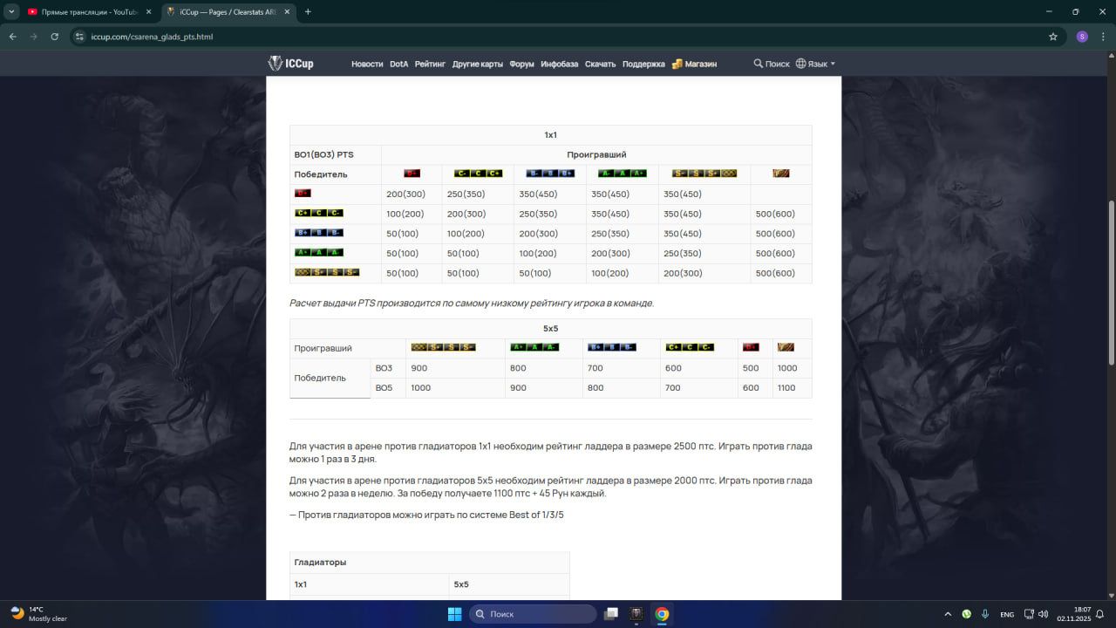
Task: Click red D+ badge in 1x1 loser header row
Action: pyautogui.click(x=412, y=174)
